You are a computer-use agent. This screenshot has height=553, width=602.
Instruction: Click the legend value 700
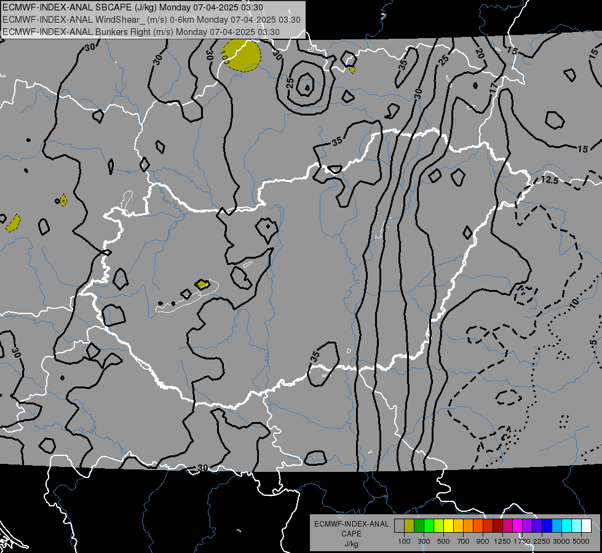click(464, 541)
